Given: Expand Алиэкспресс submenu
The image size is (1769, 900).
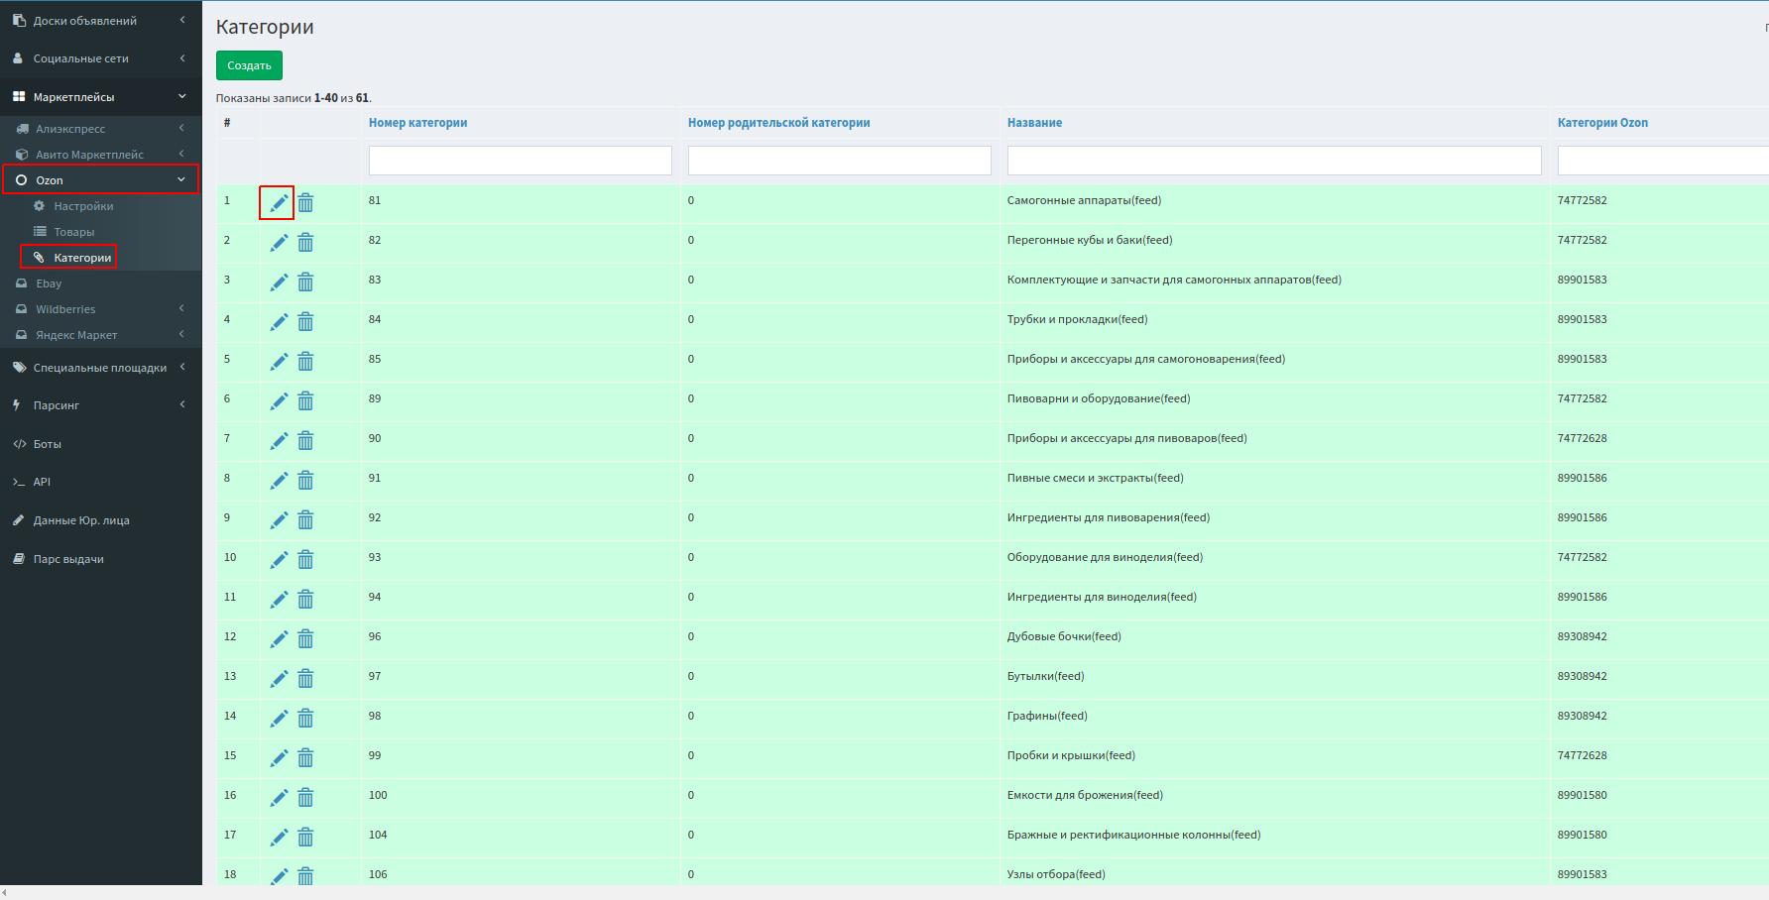Looking at the screenshot, I should [100, 129].
